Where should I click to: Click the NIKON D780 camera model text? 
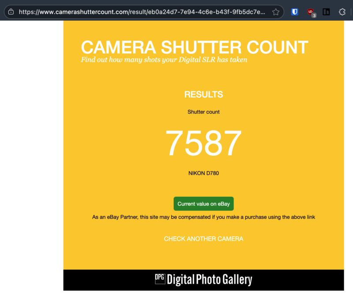pyautogui.click(x=203, y=173)
